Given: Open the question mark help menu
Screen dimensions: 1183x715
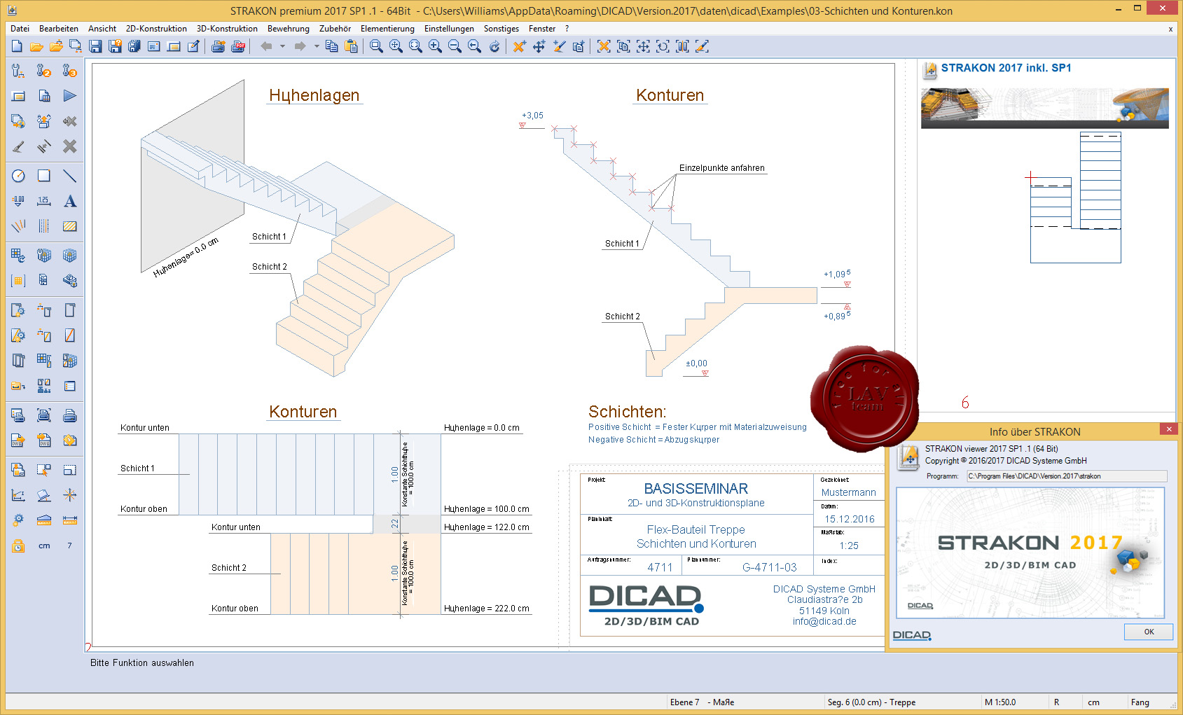Looking at the screenshot, I should coord(567,29).
